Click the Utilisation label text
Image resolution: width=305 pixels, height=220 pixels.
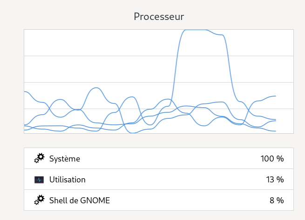click(68, 180)
